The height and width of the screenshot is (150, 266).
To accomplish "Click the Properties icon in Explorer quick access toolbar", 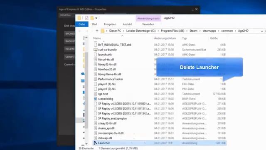I will click(87, 18).
